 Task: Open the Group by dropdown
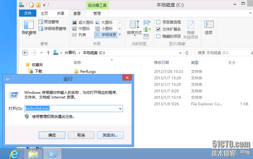pyautogui.click(x=147, y=22)
